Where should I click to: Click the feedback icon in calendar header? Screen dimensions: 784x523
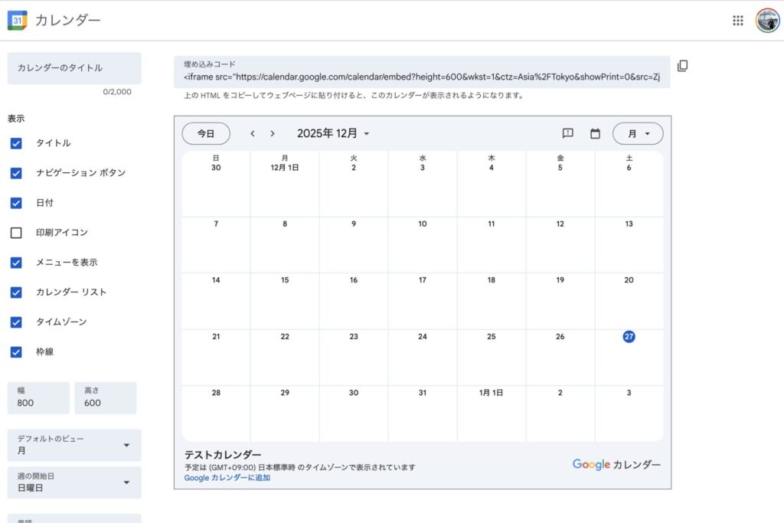(x=568, y=133)
